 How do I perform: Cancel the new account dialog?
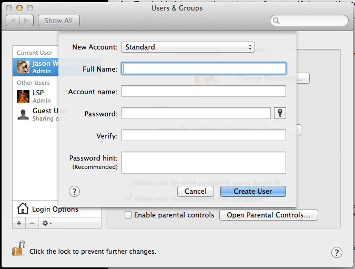[196, 191]
